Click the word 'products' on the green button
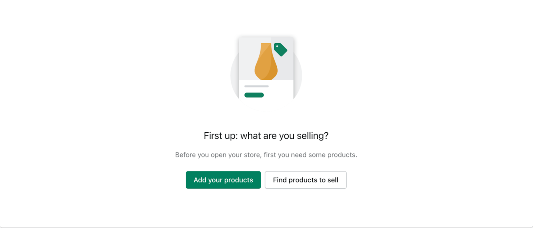Screen dimensions: 533x228 239,180
